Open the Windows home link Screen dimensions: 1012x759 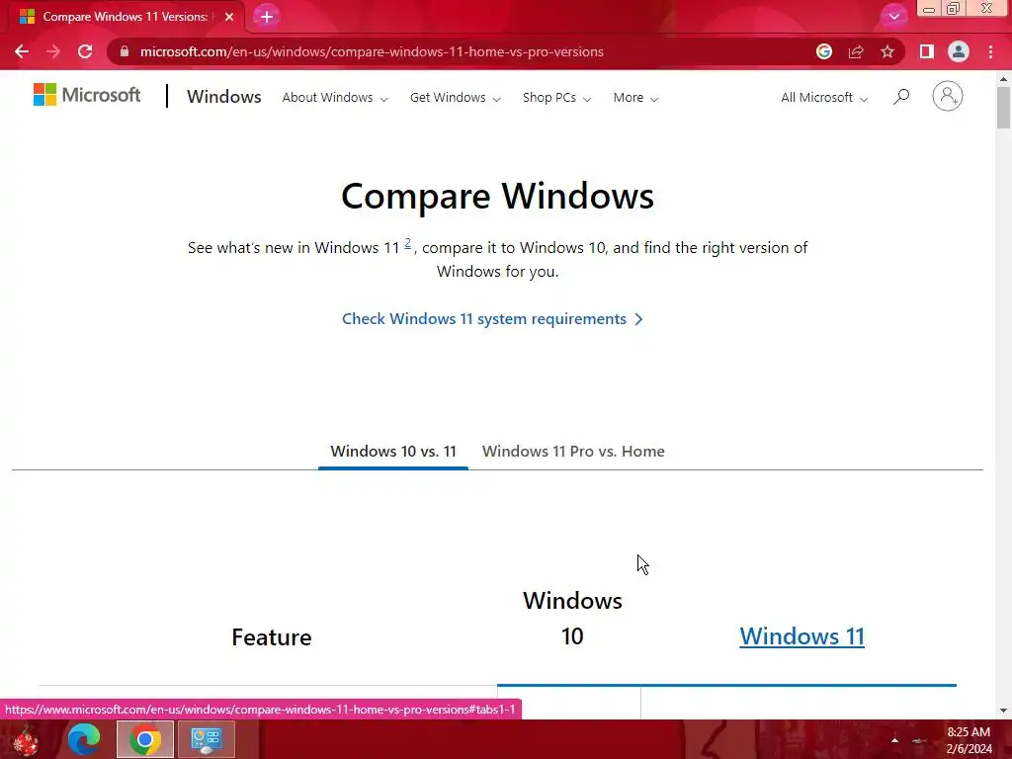(224, 97)
